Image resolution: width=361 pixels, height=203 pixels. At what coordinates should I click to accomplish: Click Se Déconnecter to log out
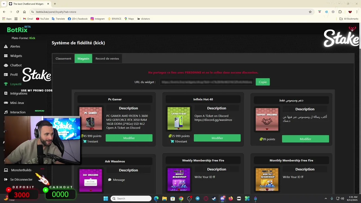18,179
